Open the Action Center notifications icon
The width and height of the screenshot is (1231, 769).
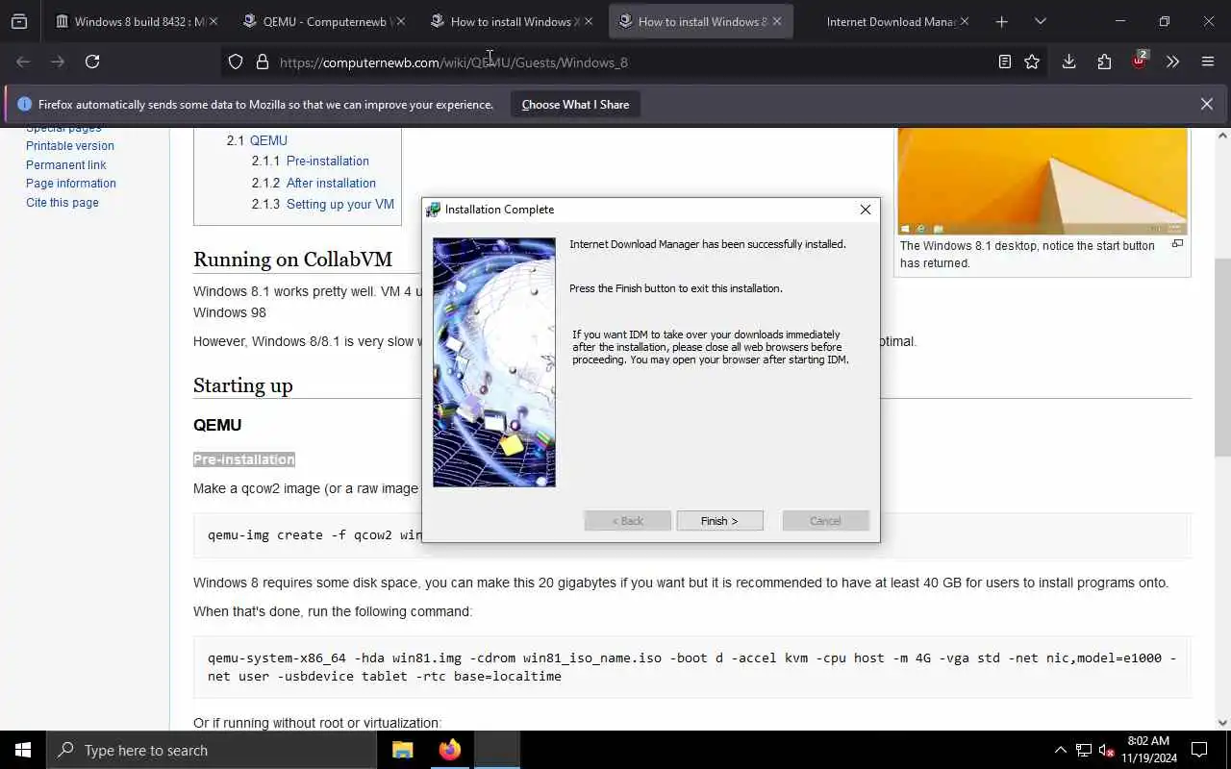1199,750
